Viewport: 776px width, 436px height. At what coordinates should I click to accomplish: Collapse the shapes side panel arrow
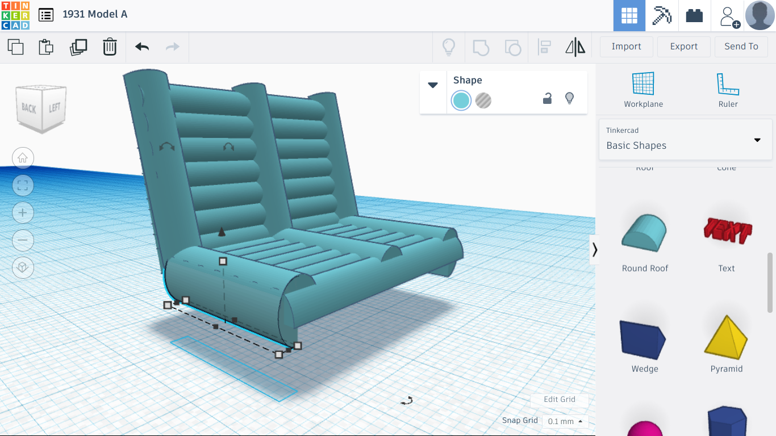tap(594, 250)
